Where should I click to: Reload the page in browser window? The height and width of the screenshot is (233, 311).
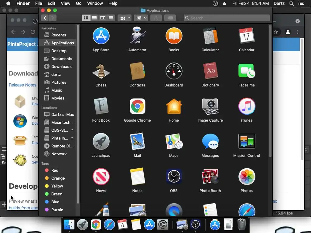33,32
